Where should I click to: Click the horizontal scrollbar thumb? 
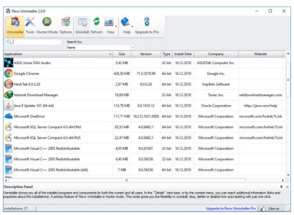pos(127,180)
